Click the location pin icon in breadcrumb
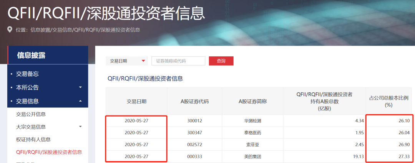Viewport: 415px width, 163px height. 10,30
